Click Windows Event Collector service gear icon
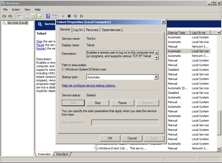 pos(96,148)
